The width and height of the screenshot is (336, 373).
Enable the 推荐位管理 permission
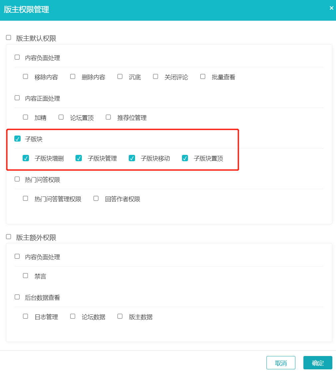[108, 117]
